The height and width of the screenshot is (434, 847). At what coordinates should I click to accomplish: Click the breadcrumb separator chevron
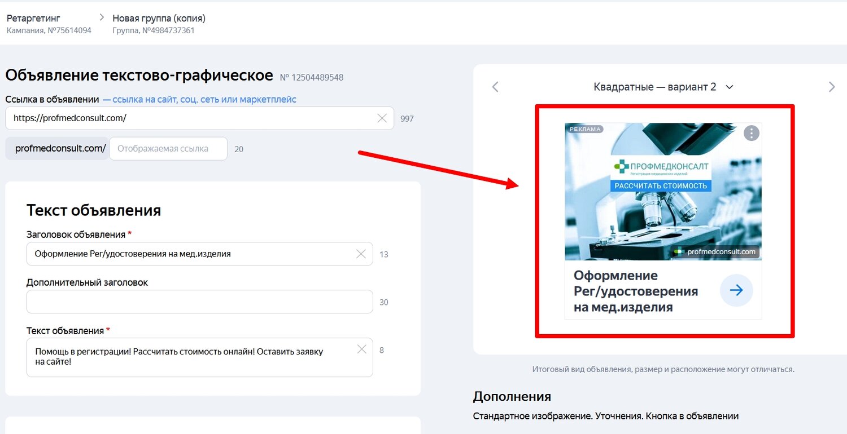pyautogui.click(x=102, y=17)
